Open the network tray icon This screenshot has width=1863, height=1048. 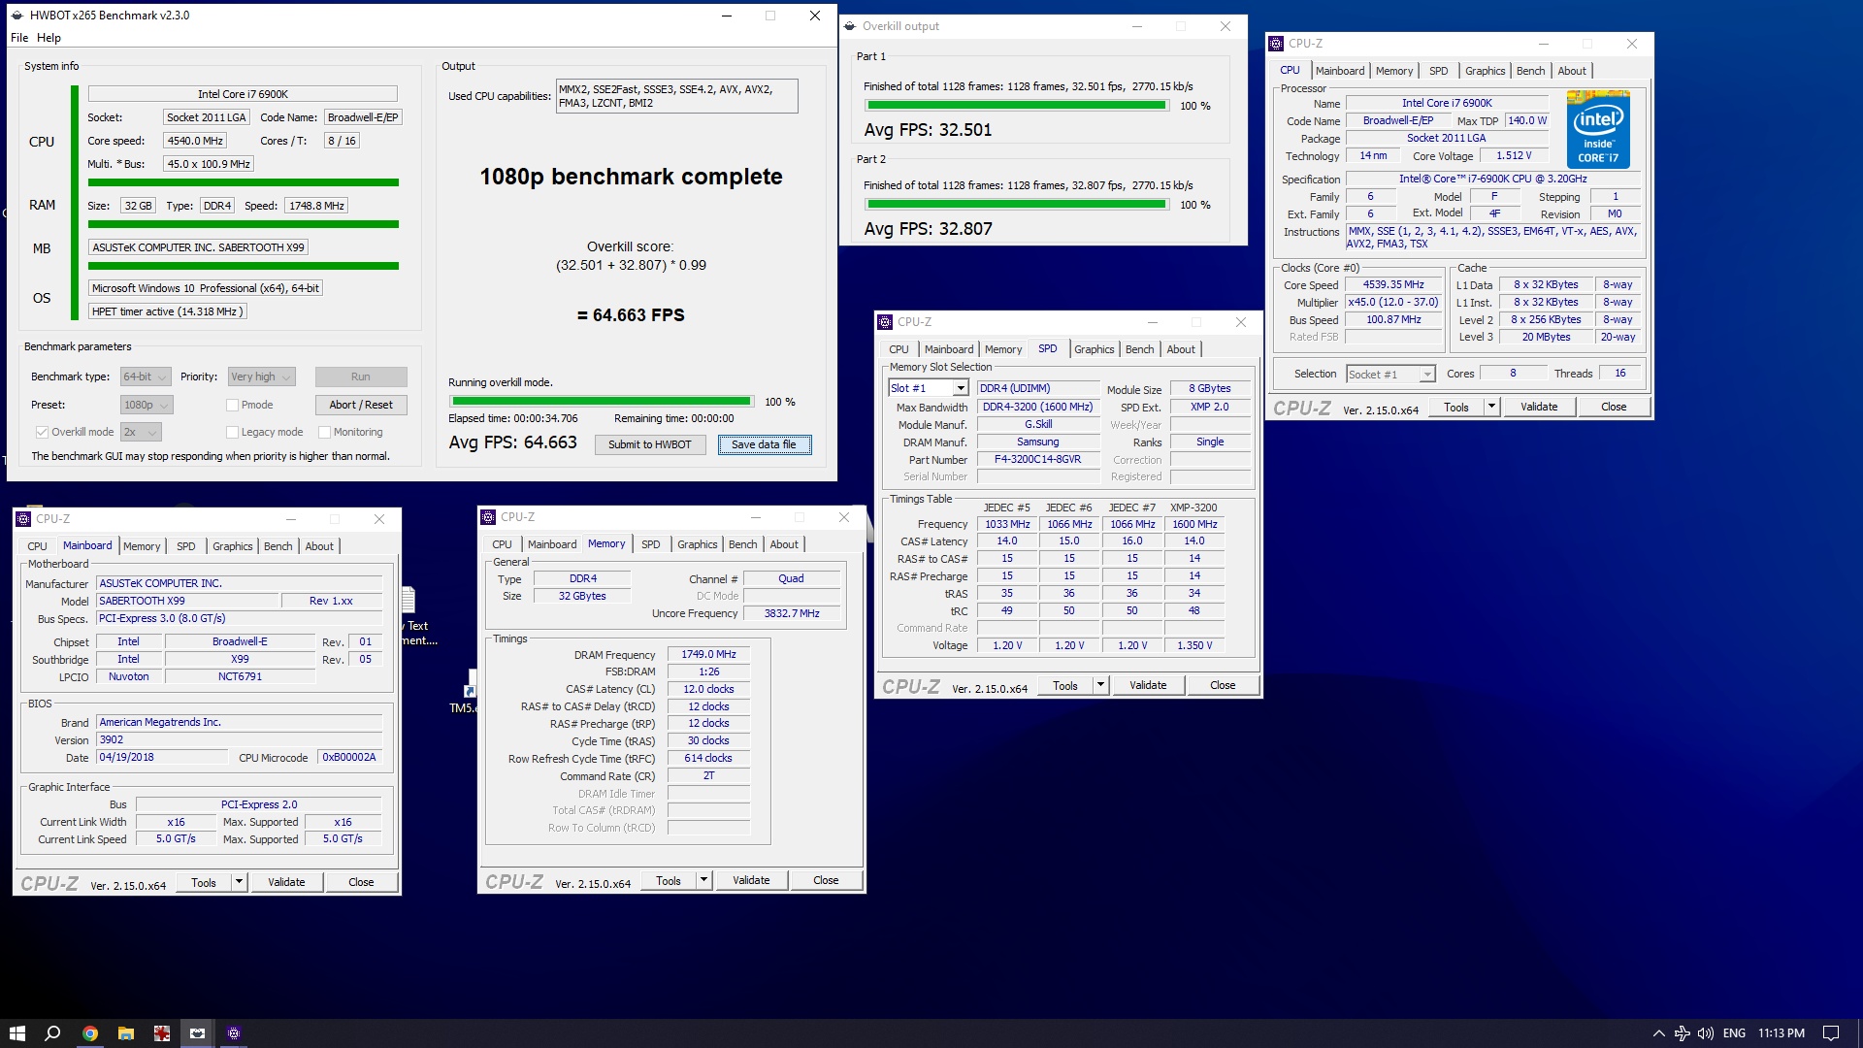(x=1682, y=1033)
